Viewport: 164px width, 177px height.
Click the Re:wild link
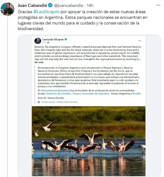[x=137, y=94]
